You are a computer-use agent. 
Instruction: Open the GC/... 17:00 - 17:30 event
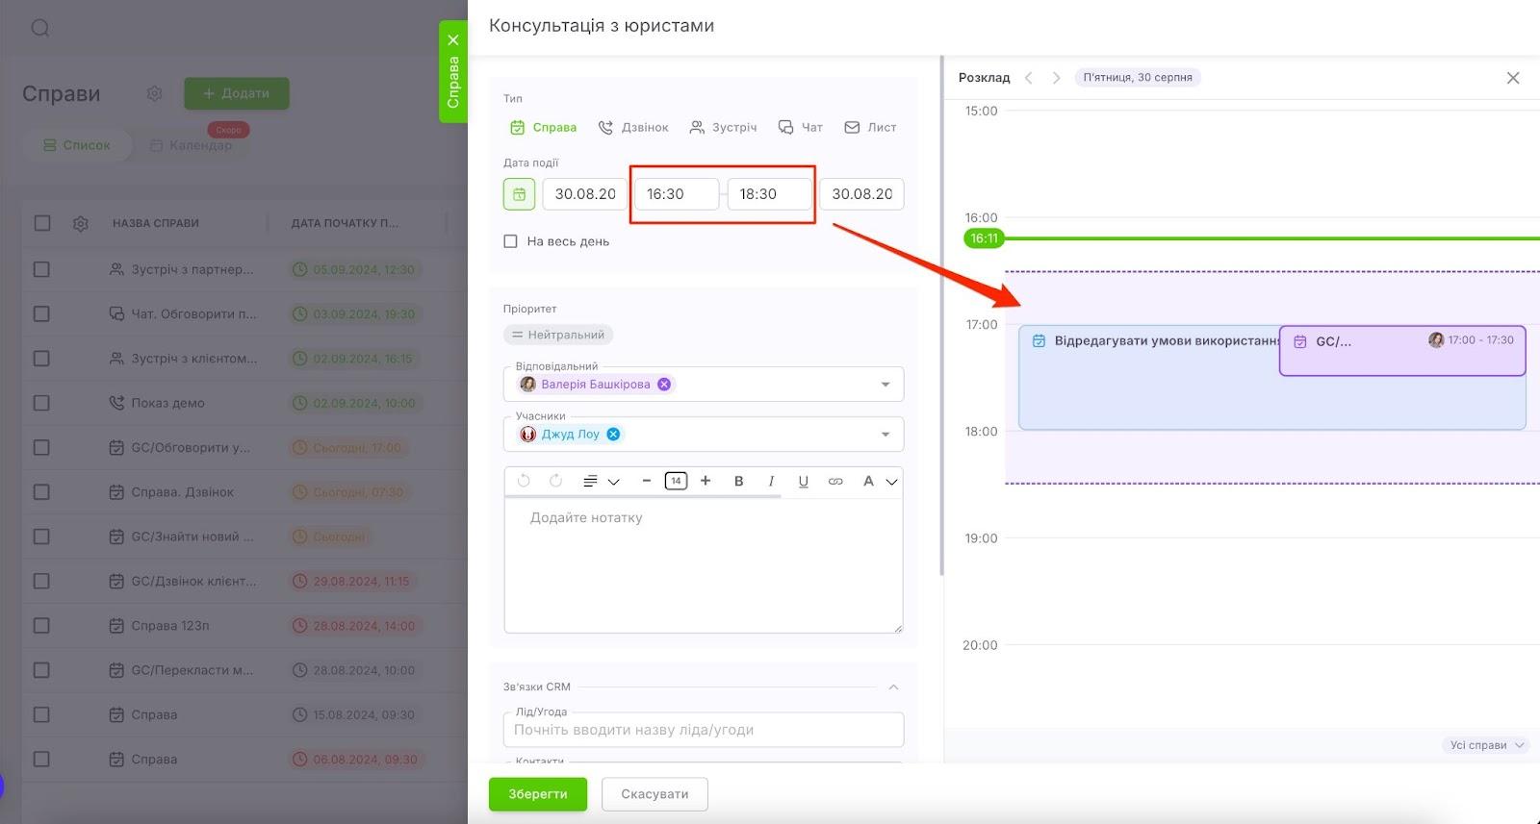point(1402,351)
